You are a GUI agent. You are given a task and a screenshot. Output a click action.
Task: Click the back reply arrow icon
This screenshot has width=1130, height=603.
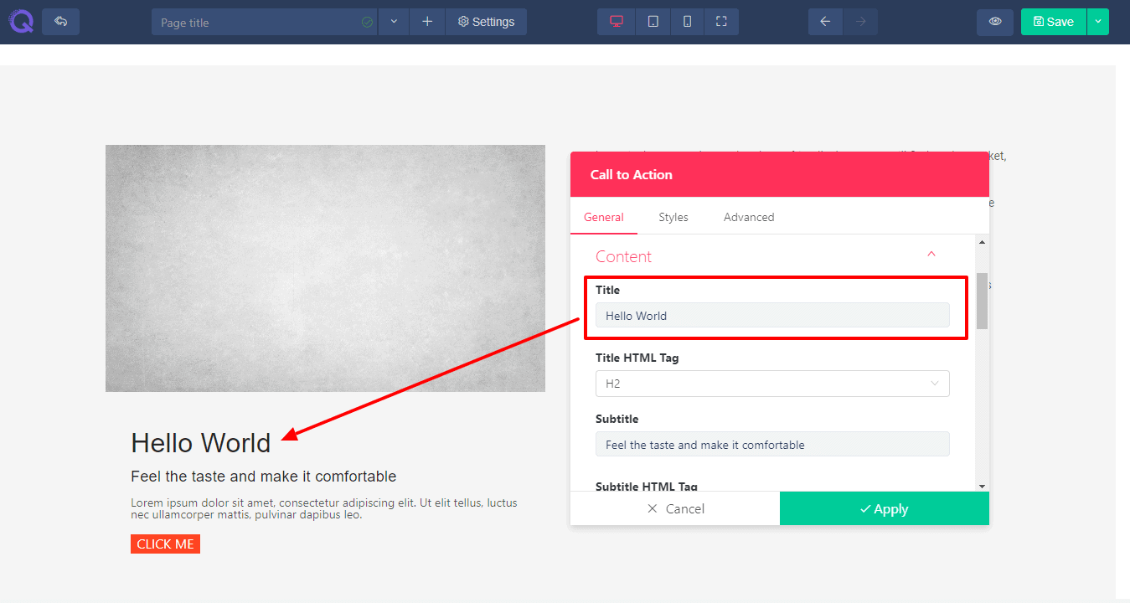coord(60,22)
